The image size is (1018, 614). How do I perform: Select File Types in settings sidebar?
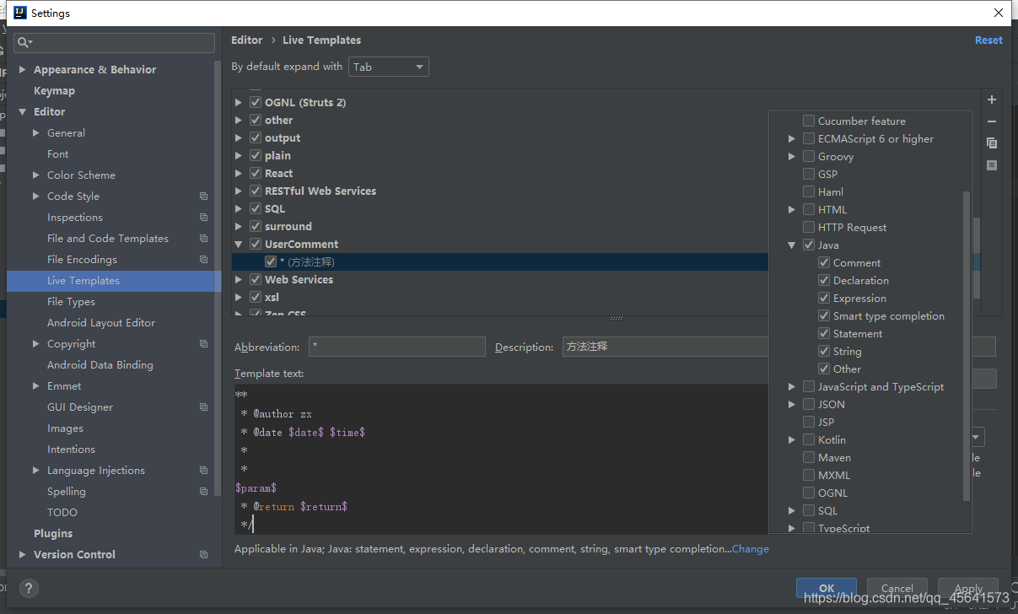(71, 302)
